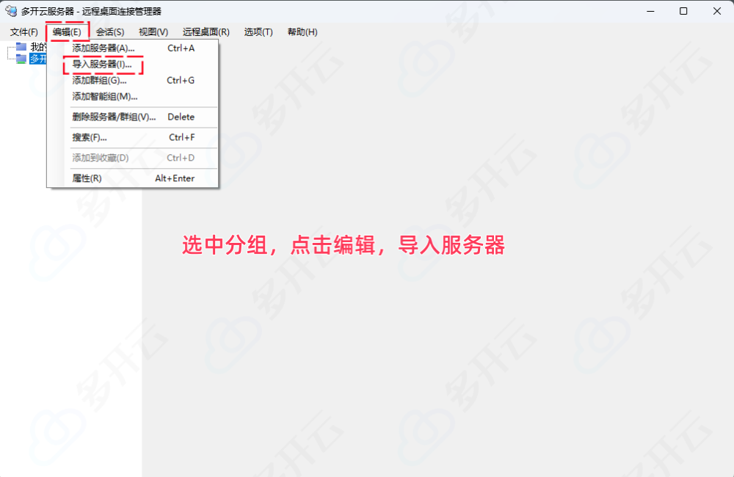Open the 视图(V) menu
The image size is (734, 477).
pyautogui.click(x=153, y=32)
